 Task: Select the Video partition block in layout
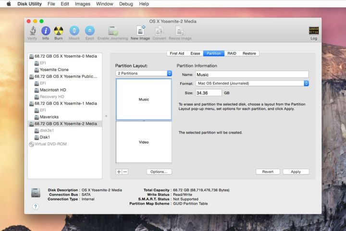144,142
